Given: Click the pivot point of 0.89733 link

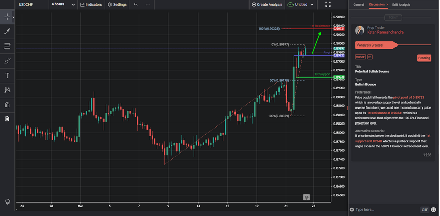Looking at the screenshot, I should [x=408, y=97].
